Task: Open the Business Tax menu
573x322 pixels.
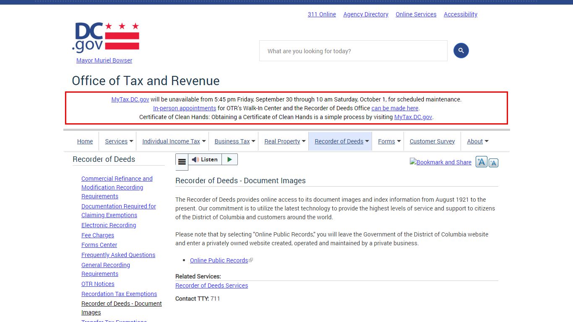Action: pyautogui.click(x=232, y=141)
